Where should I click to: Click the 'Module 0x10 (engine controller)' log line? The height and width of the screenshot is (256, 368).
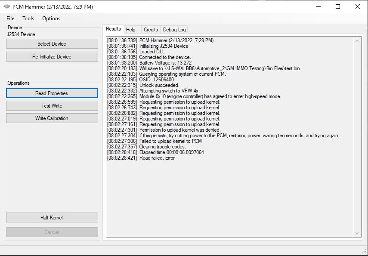pos(194,96)
